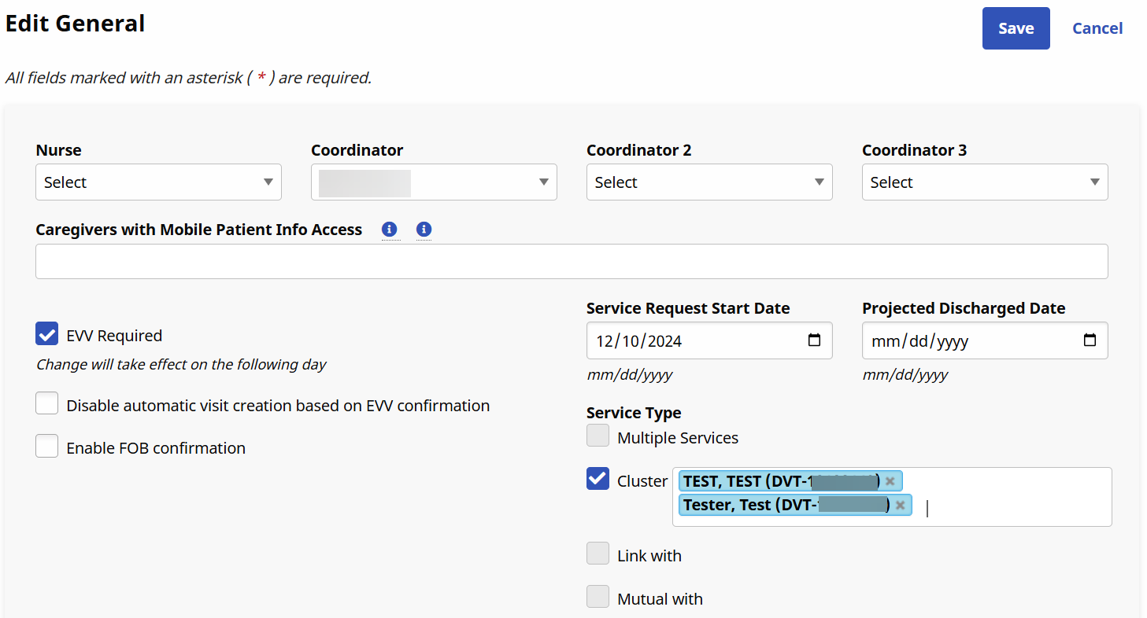The width and height of the screenshot is (1147, 618).
Task: Check Disable automatic visit creation option
Action: click(47, 404)
